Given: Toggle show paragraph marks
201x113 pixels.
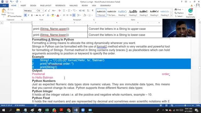Looking at the screenshot, I should [x=93, y=11].
